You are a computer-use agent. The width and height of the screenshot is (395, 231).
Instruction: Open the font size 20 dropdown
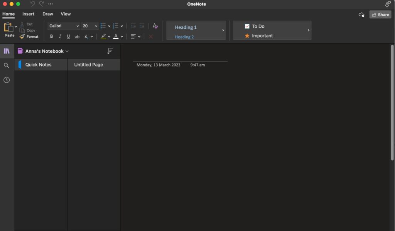[x=89, y=26]
